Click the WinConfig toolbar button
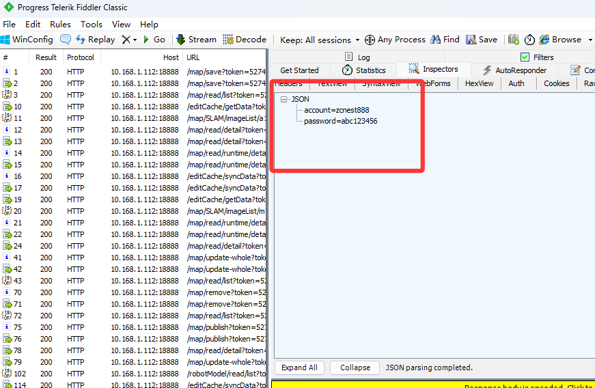 [27, 40]
